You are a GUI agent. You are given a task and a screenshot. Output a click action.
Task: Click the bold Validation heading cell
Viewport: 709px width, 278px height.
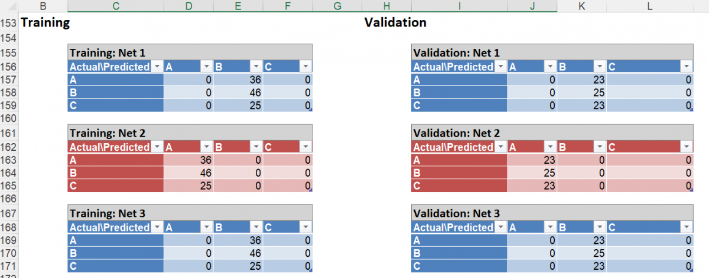(395, 23)
